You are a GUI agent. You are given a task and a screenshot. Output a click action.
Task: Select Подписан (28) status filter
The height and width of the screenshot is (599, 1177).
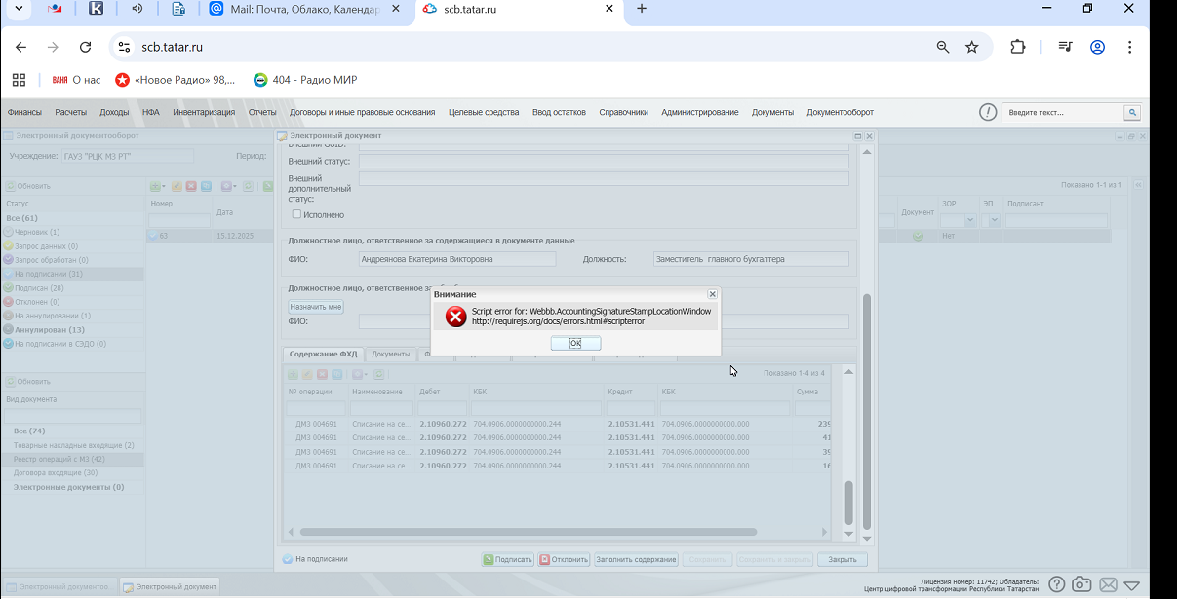(x=72, y=288)
